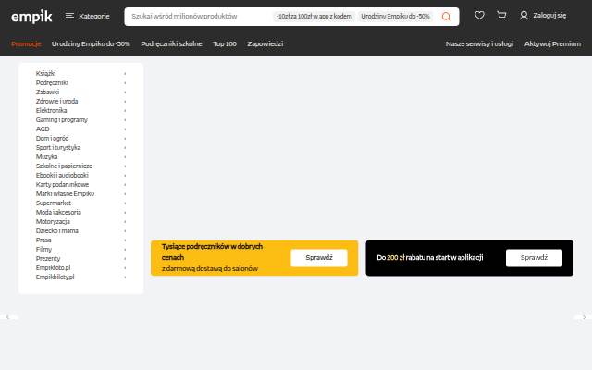Go to Podręczniki szkolne
The width and height of the screenshot is (592, 370).
(x=171, y=43)
